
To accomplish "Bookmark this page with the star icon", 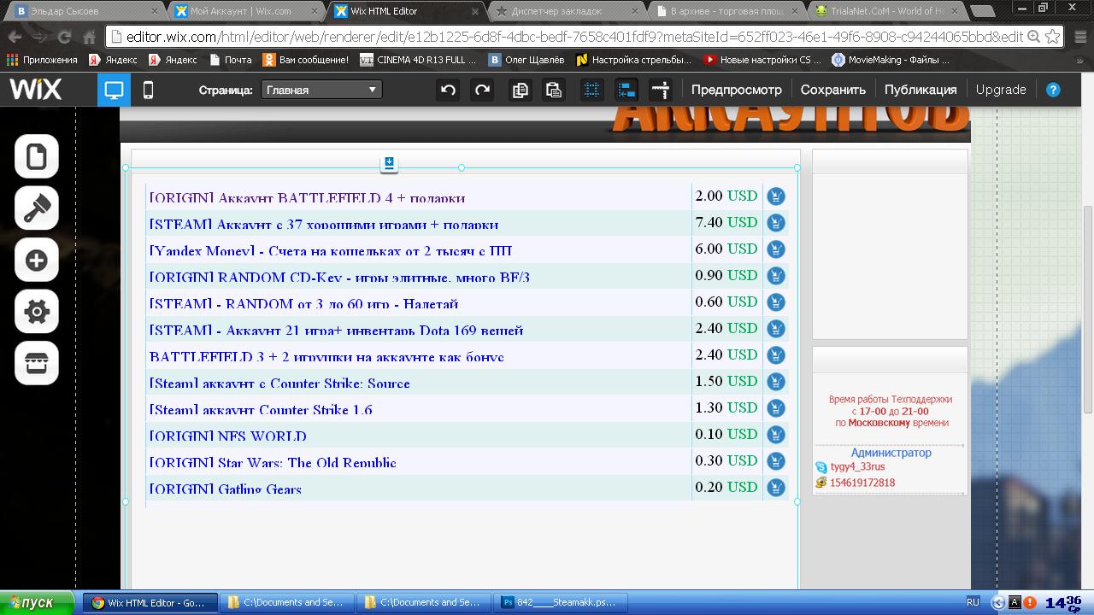I will [1053, 37].
